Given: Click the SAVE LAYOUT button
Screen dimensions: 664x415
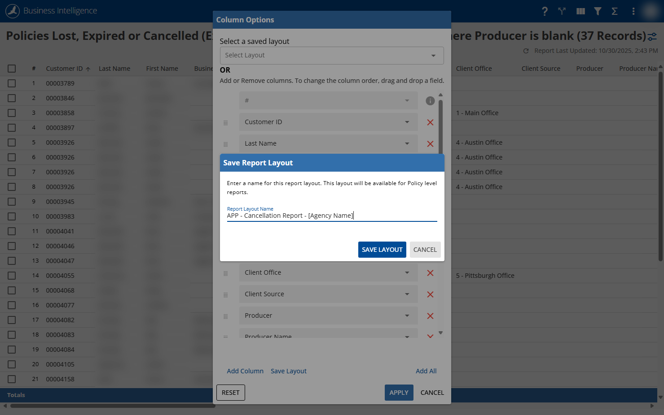Looking at the screenshot, I should pos(382,250).
